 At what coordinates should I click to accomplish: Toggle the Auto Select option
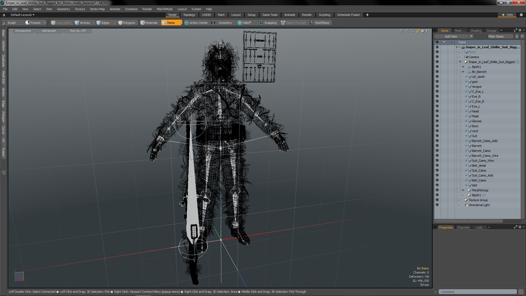click(x=61, y=23)
